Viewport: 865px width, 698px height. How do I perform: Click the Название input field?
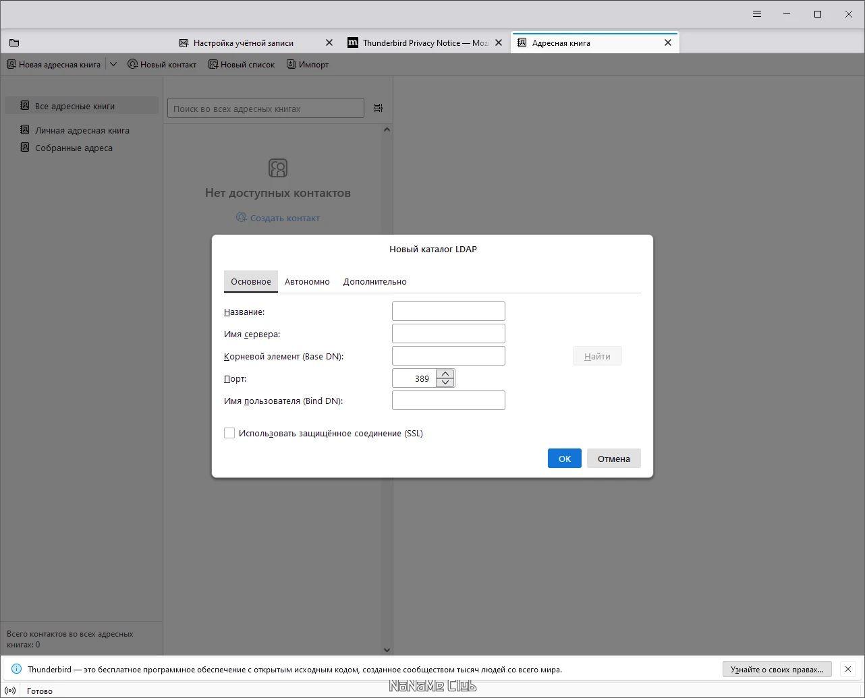tap(449, 311)
